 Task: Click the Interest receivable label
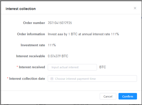[30, 56]
